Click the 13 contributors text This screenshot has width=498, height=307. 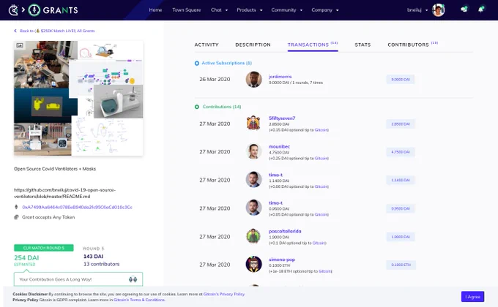coord(101,264)
